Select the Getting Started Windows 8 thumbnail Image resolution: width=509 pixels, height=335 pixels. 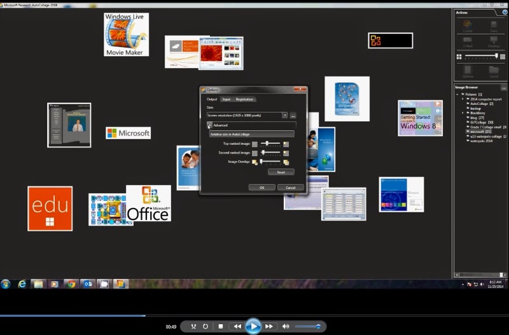tap(420, 118)
